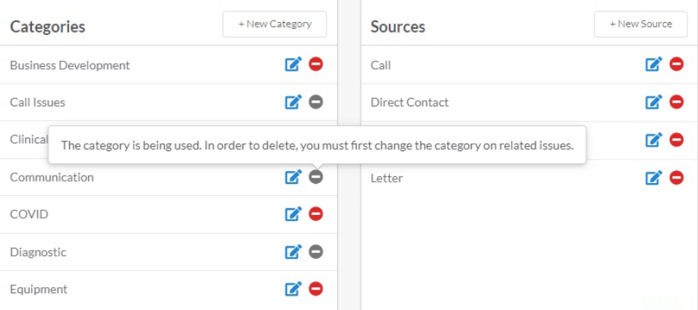Click the grey delete icon for Diagnostic

click(316, 251)
